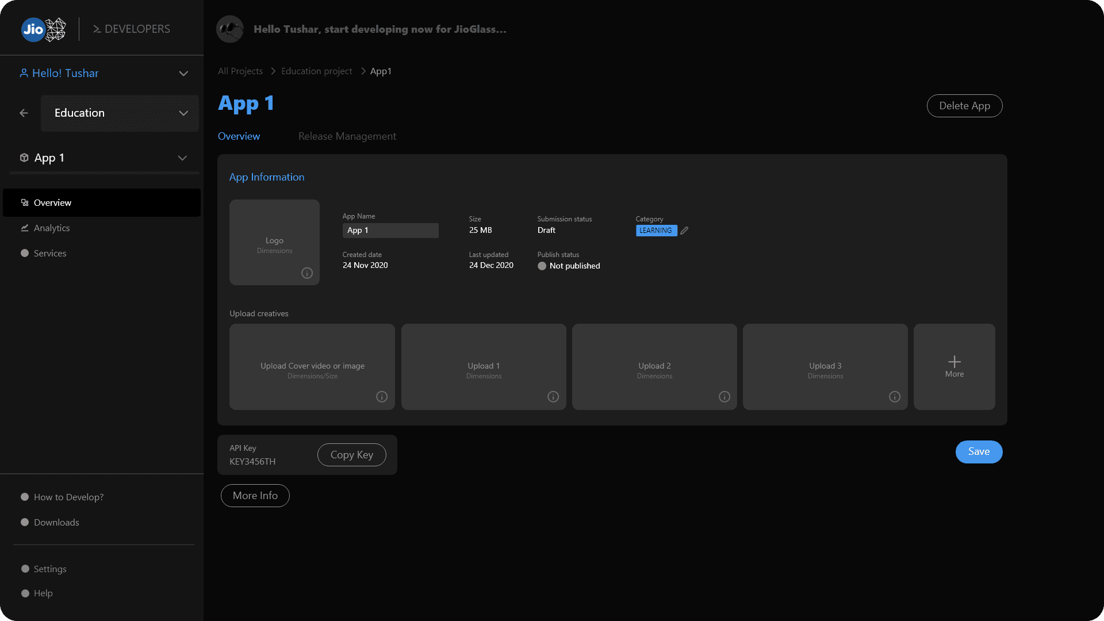Open the Logo info icon
1104x621 pixels.
click(307, 273)
